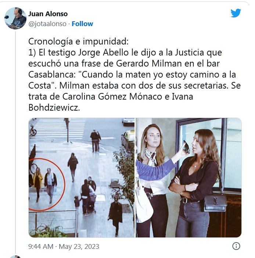Open the 9:44 AM timestamp link
This screenshot has width=255, height=258.
coord(41,247)
